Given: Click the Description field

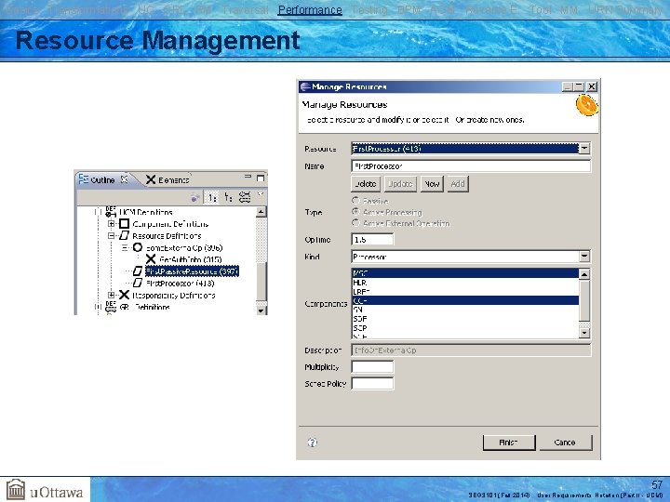Looking at the screenshot, I should (471, 350).
